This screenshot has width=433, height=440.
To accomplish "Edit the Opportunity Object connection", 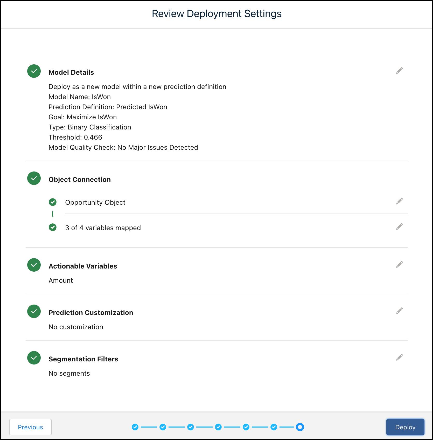I will click(x=399, y=201).
